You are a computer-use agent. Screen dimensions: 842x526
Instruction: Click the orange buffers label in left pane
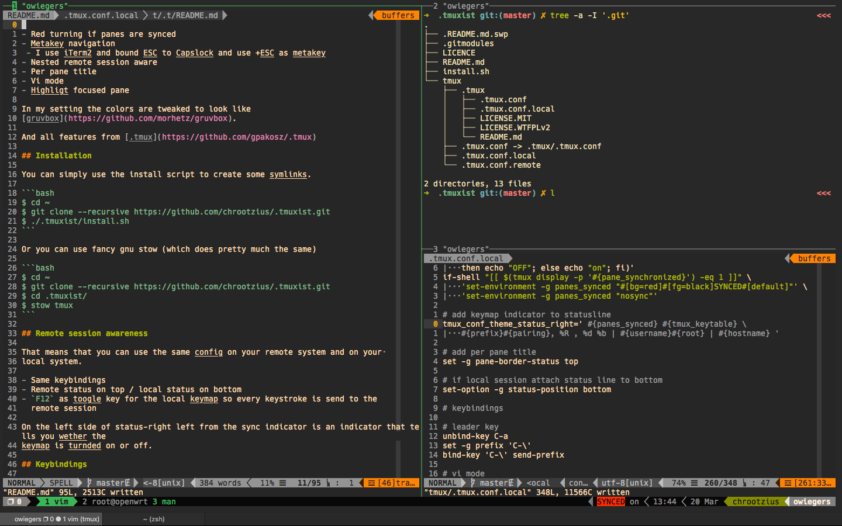coord(398,15)
